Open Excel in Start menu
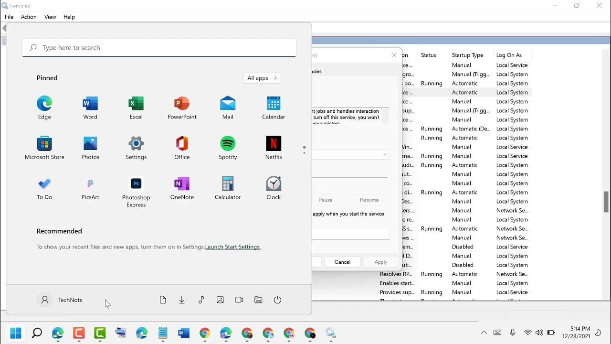Viewport: 611px width, 344px height. coord(136,107)
